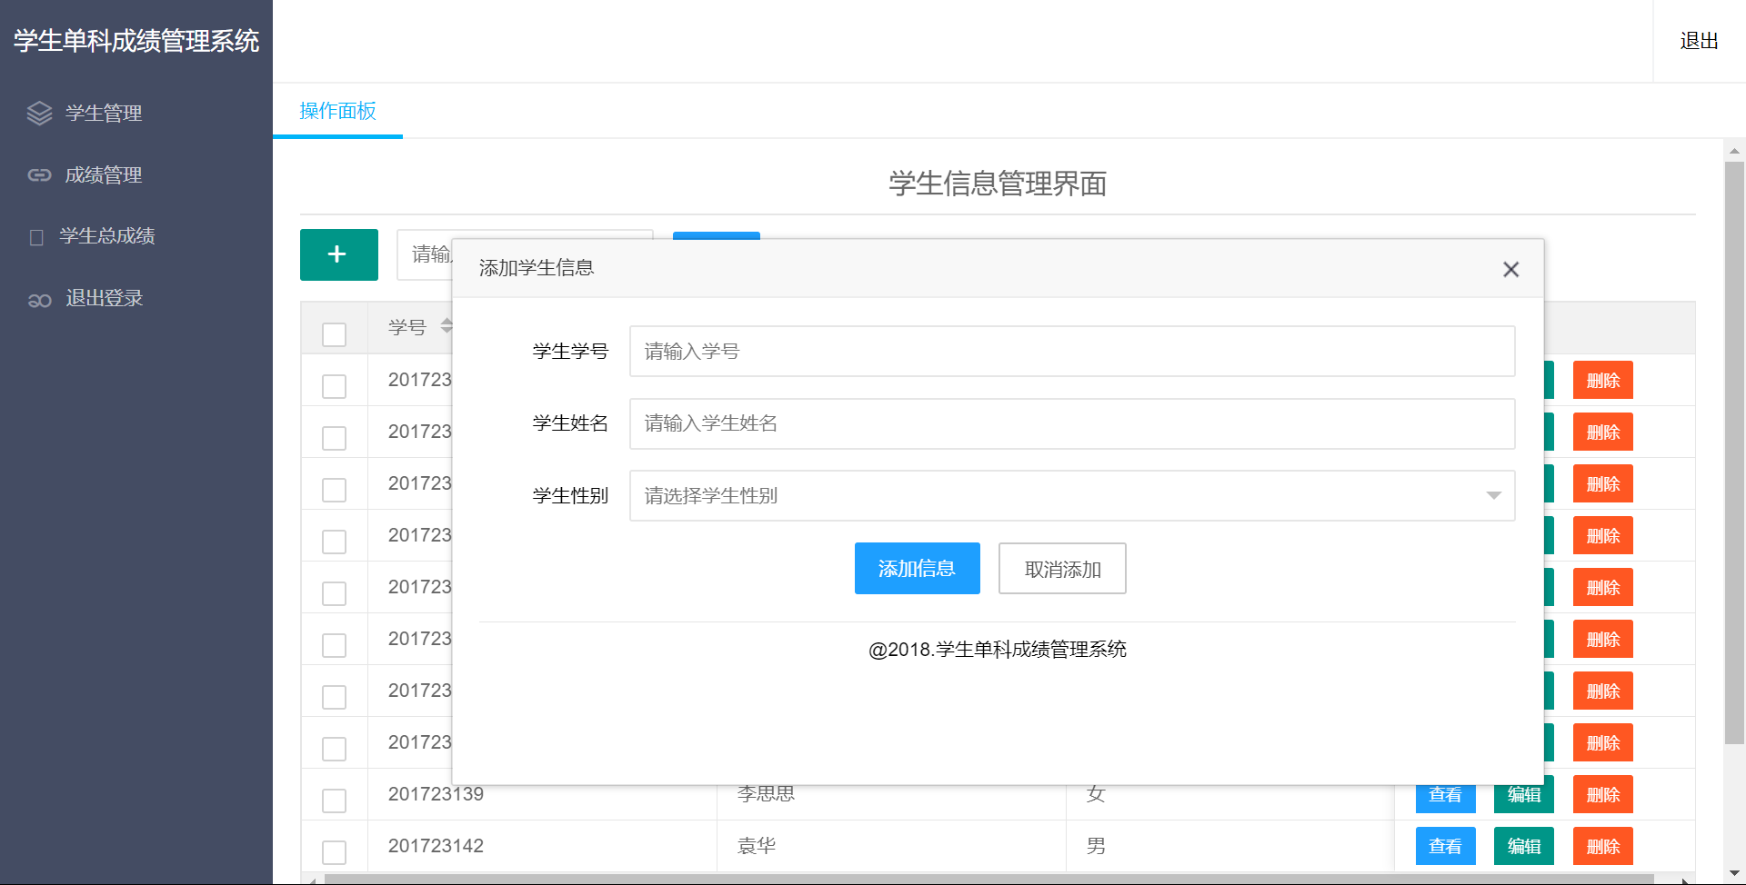1746x885 pixels.
Task: Focus the 请输入学号 input field
Action: [1071, 351]
